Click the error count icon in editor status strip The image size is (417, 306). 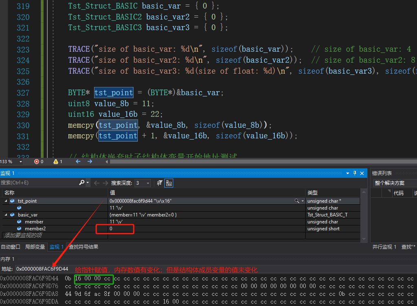click(x=37, y=162)
